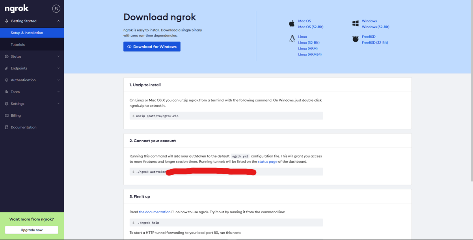Click the Upgrade now button
Image resolution: width=473 pixels, height=240 pixels.
(x=32, y=230)
